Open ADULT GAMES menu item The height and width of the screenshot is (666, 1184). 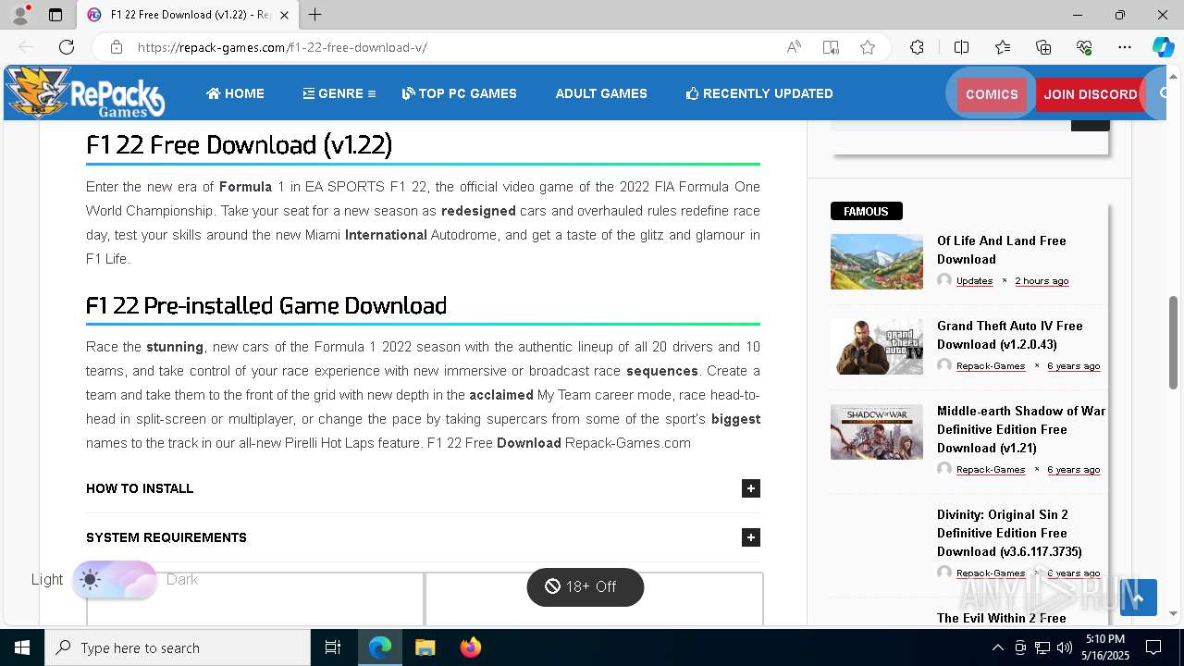tap(601, 93)
